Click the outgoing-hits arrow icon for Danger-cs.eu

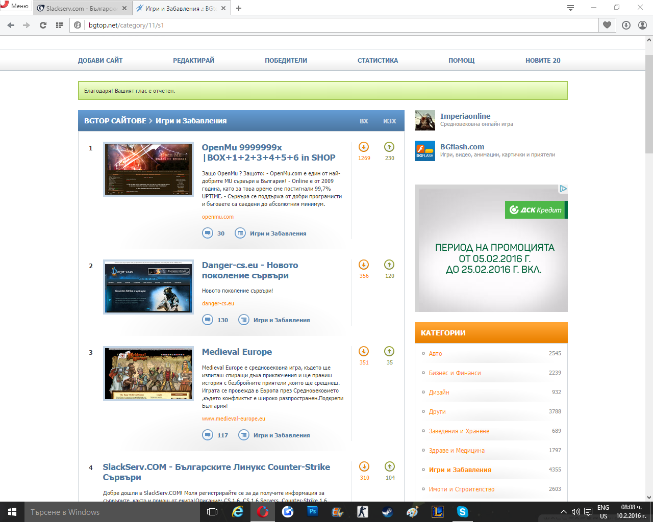click(389, 265)
